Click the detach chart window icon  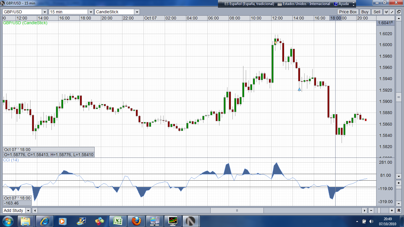pos(398,12)
